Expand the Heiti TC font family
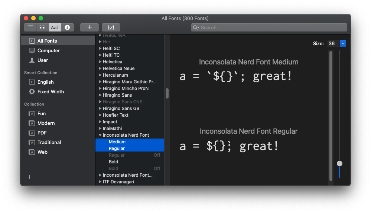The height and width of the screenshot is (213, 371). pos(100,55)
